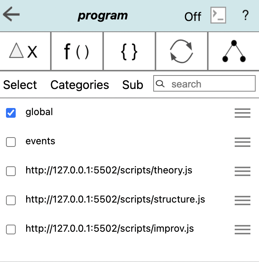This screenshot has height=262, width=259.
Task: Open help with the question mark
Action: coord(245,15)
